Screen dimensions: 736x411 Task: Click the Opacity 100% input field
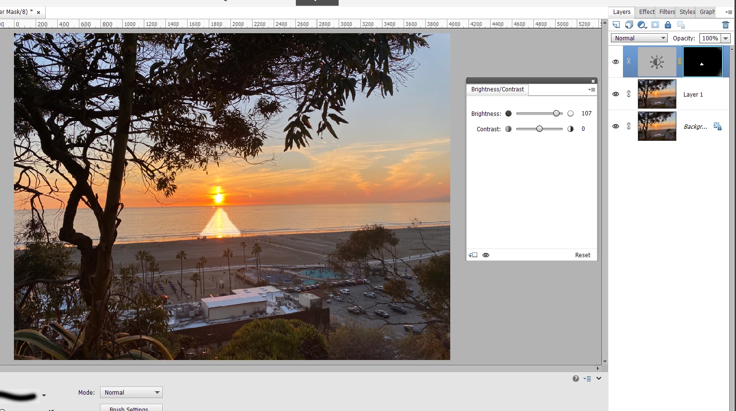click(711, 38)
